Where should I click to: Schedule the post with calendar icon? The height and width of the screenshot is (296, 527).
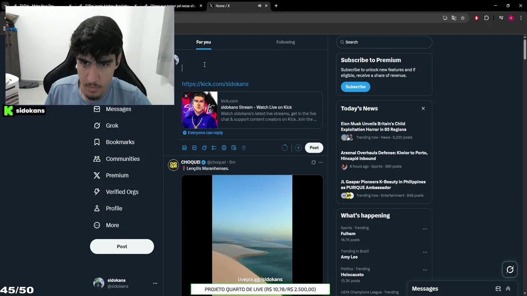(234, 148)
